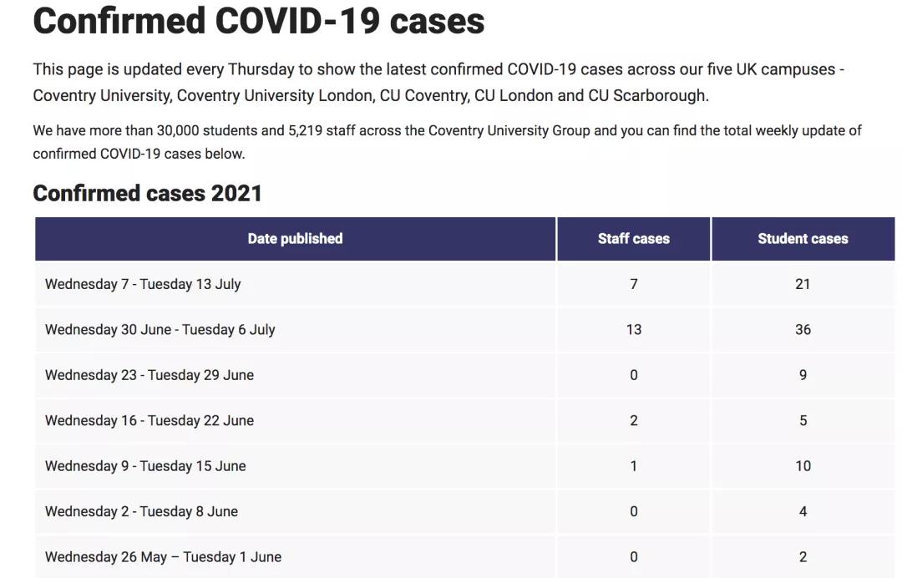902x578 pixels.
Task: Click the "Wednesday 16 - Tuesday 22 June" date cell
Action: [149, 421]
